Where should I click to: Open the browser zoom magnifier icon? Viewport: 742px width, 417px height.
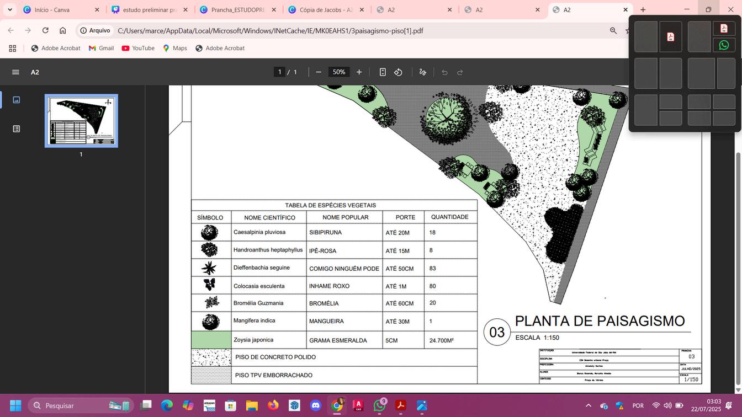click(x=613, y=31)
